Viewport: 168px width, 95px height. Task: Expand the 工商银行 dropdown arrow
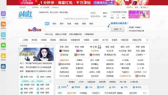(145, 55)
